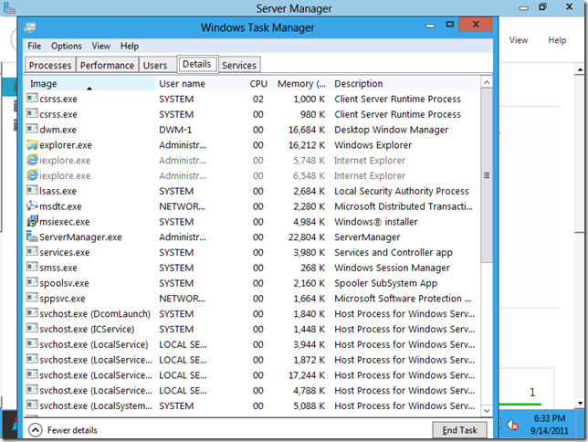The image size is (588, 442).
Task: Open the View menu in Task Manager
Action: (x=100, y=46)
